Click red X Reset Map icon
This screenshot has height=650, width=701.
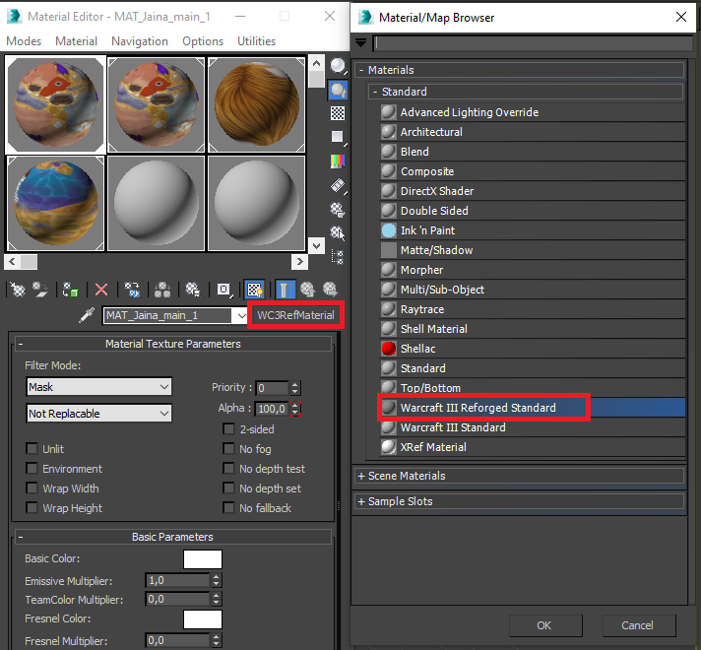[x=101, y=290]
